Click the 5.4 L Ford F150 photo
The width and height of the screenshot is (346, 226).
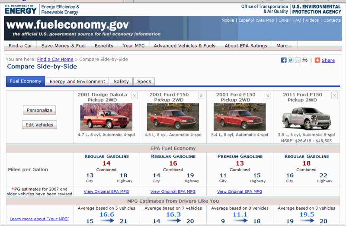coord(240,117)
